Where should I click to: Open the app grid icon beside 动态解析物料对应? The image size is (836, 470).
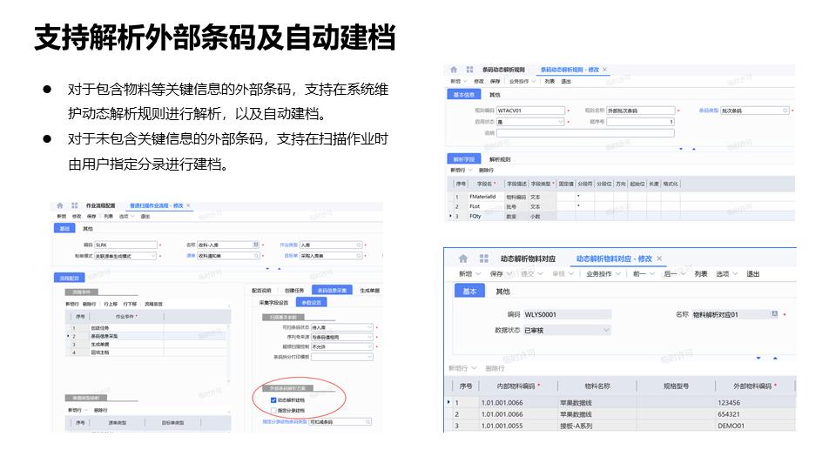(484, 258)
